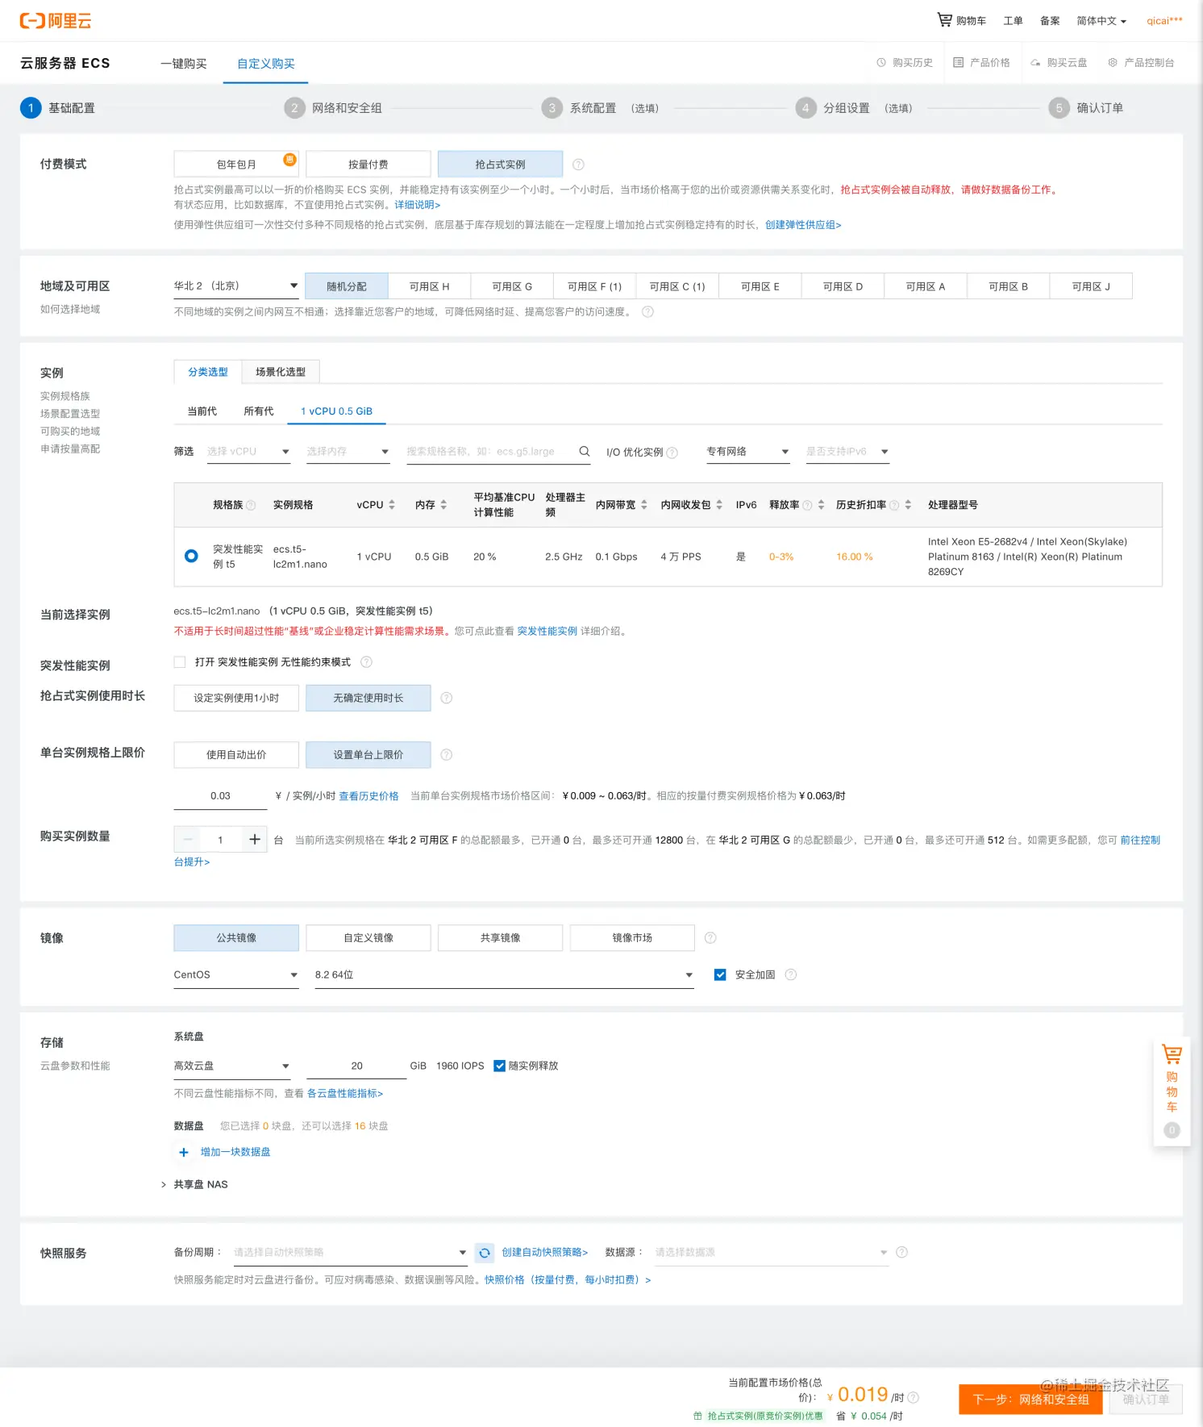Select 当前代 generation tab

(202, 411)
